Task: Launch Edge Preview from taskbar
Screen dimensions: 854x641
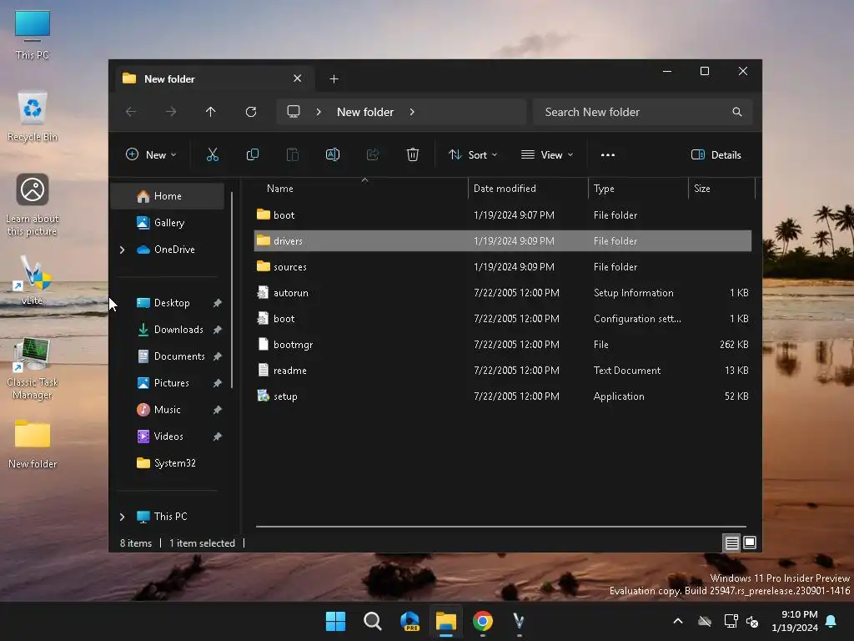Action: 409,621
